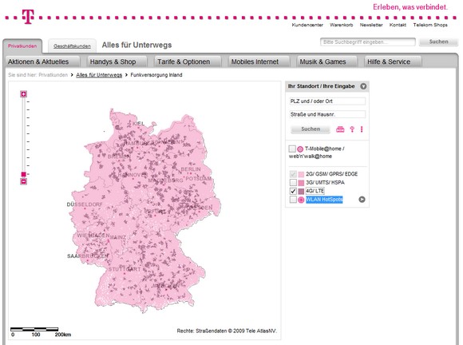Switch to the Geschäftskunden tab
Image resolution: width=463 pixels, height=345 pixels.
pyautogui.click(x=72, y=46)
